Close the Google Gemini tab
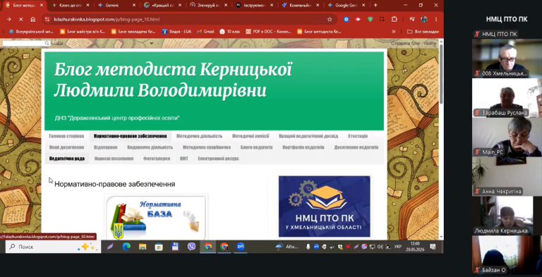 point(363,5)
